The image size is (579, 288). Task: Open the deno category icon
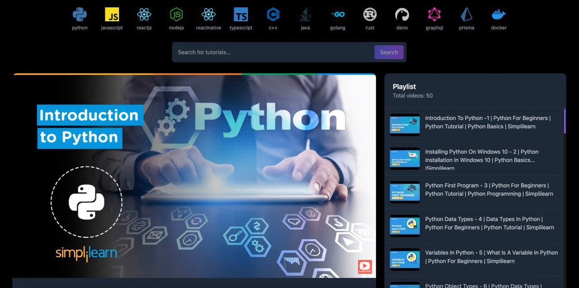coord(402,15)
